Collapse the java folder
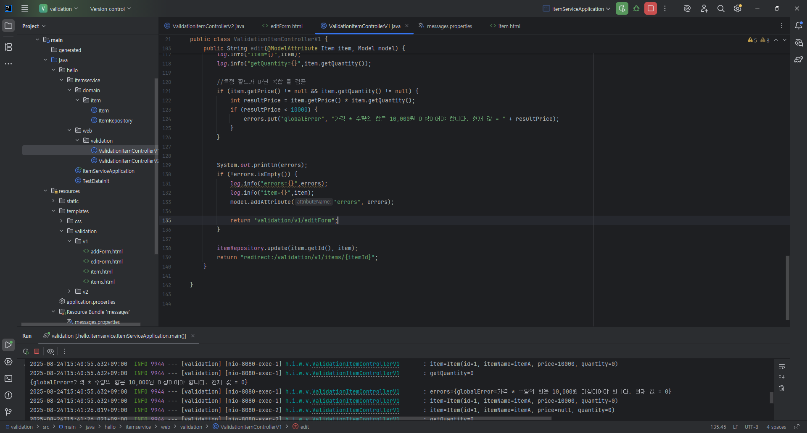This screenshot has width=807, height=433. pos(45,60)
